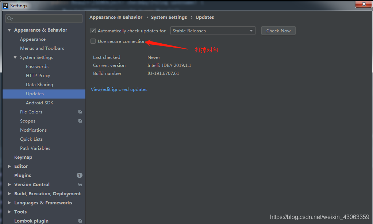Expand the Tools section arrow
This screenshot has height=224, width=373.
pyautogui.click(x=9, y=212)
